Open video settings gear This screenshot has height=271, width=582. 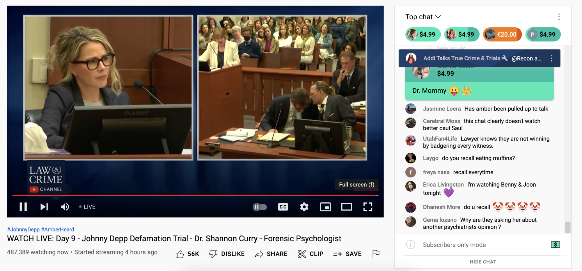pos(304,207)
